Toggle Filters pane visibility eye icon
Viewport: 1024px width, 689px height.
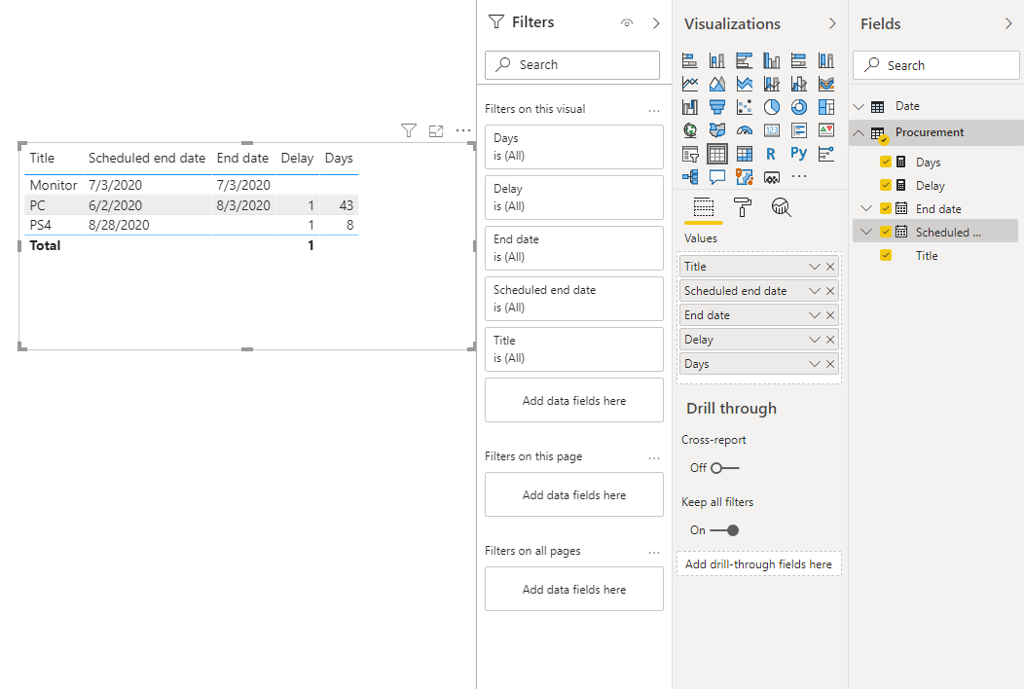click(x=627, y=22)
